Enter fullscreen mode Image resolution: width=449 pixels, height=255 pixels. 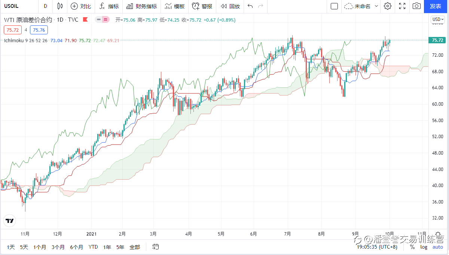(x=402, y=6)
